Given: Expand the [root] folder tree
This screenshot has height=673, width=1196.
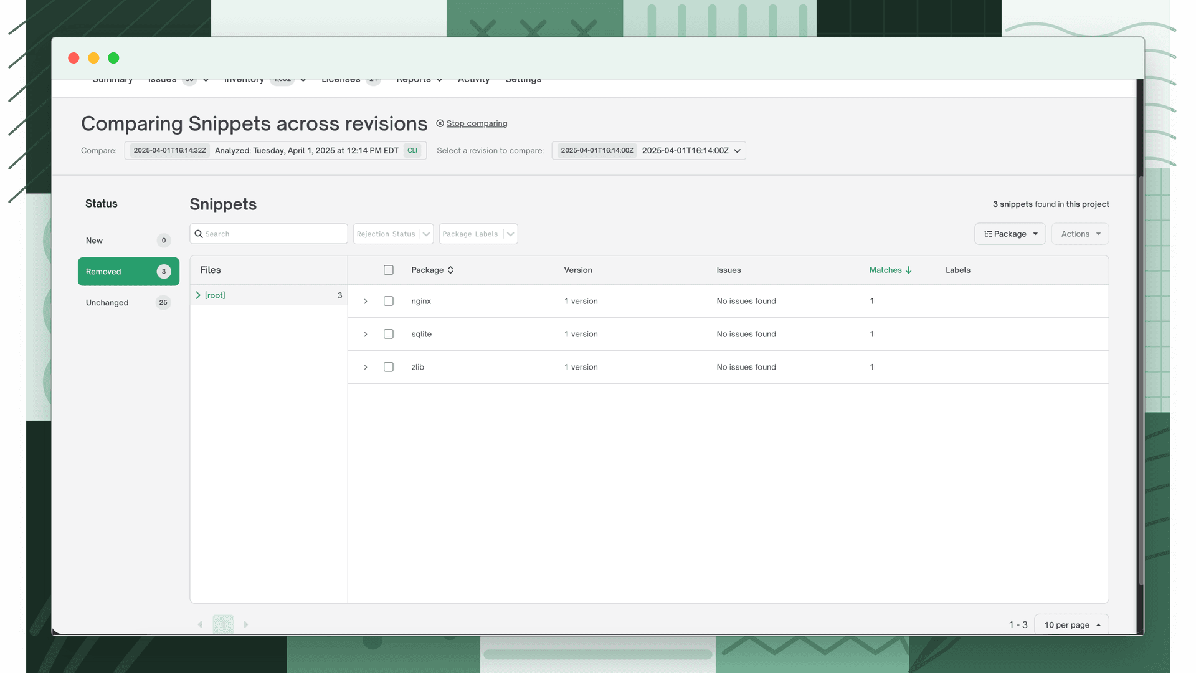Looking at the screenshot, I should 198,295.
